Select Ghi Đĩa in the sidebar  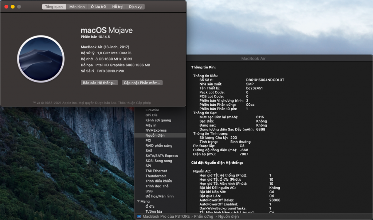(x=152, y=115)
